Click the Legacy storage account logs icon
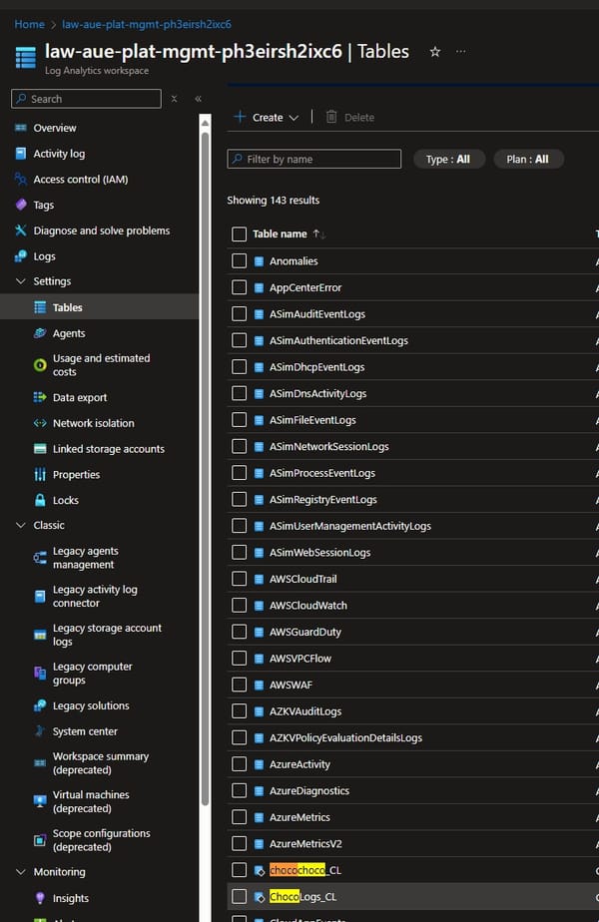The width and height of the screenshot is (599, 922). coord(40,635)
